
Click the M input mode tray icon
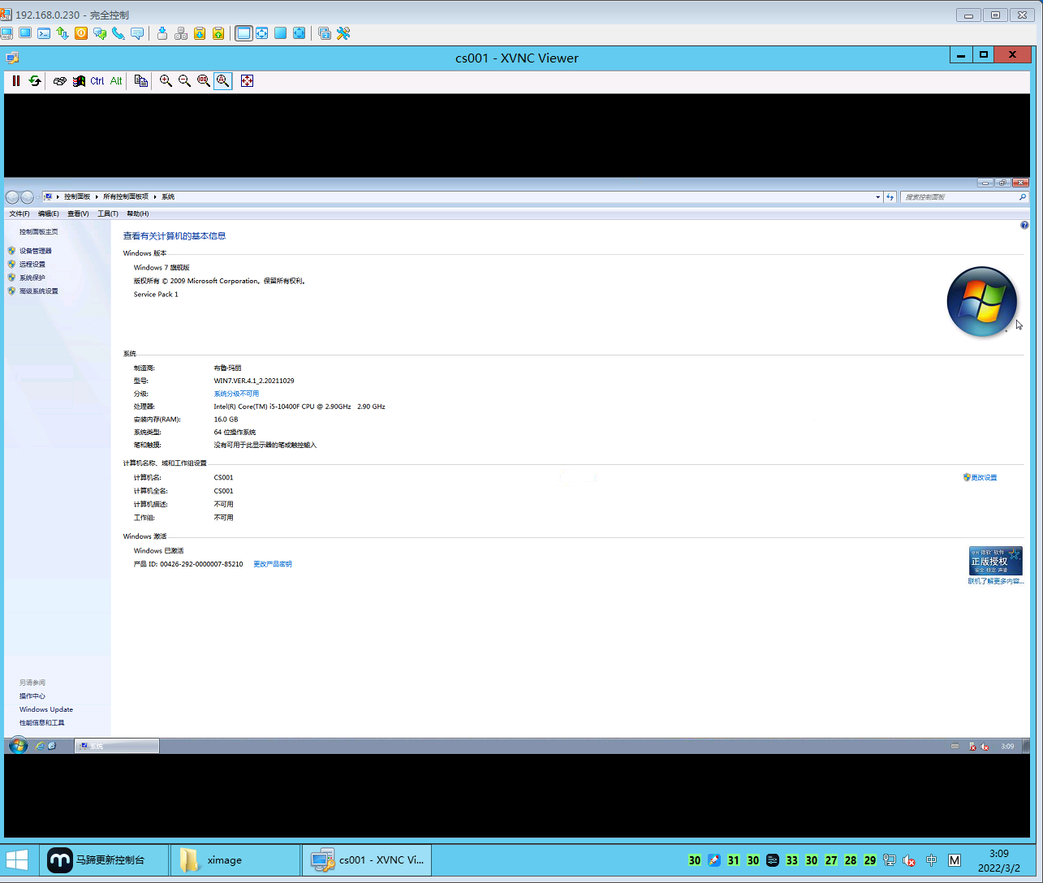pyautogui.click(x=955, y=860)
